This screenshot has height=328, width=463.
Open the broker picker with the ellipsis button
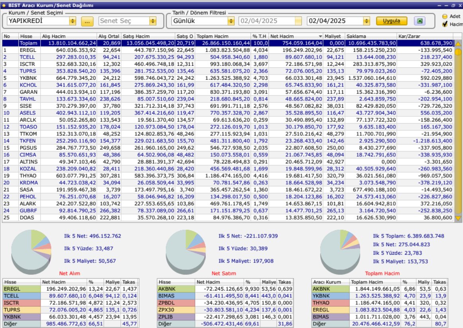click(x=87, y=21)
